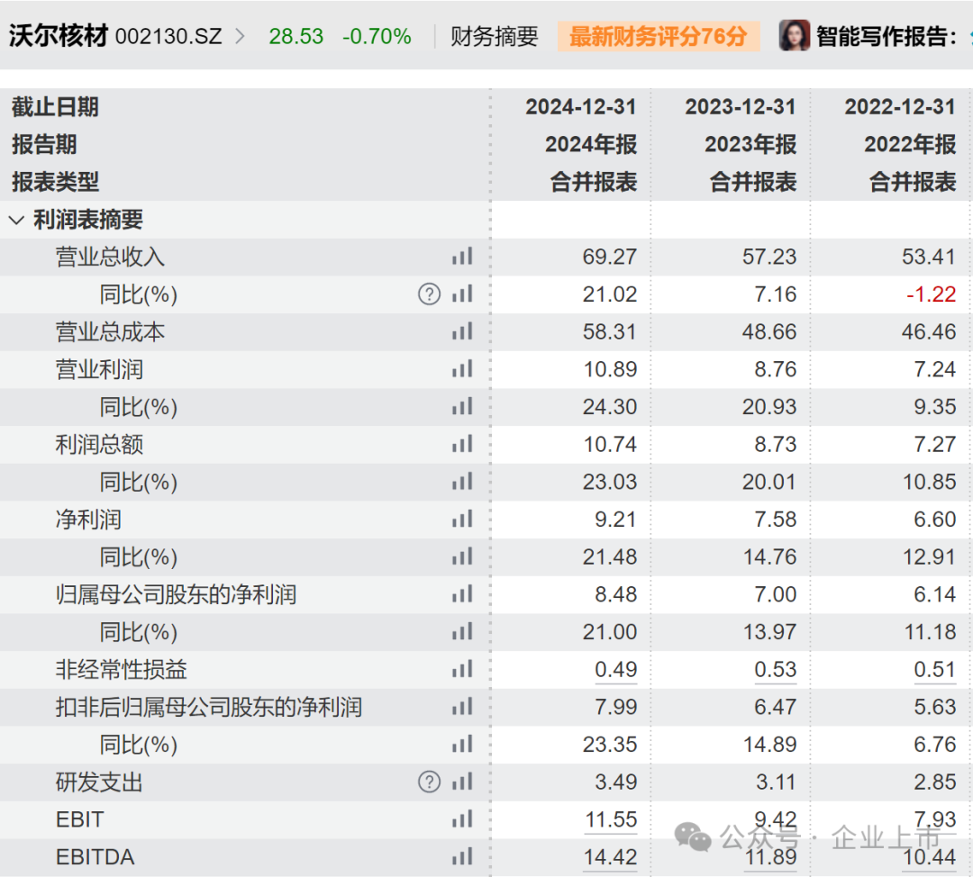The width and height of the screenshot is (973, 877).
Task: Open chart icon for 研发支出 row
Action: coord(462,782)
